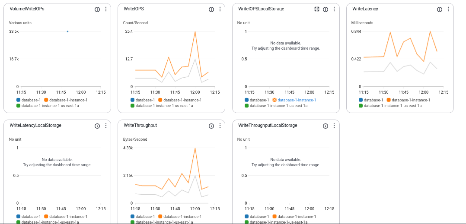
Task: Click the WriteLatency widget title
Action: click(x=363, y=9)
